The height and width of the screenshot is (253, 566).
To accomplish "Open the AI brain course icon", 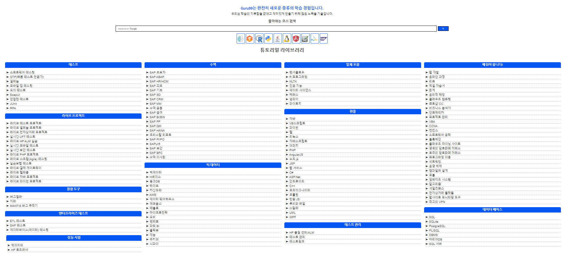I will (x=240, y=38).
